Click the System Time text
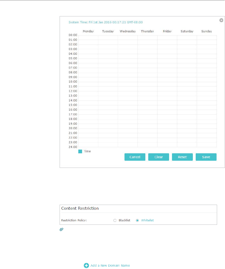The image size is (225, 269). [x=106, y=22]
